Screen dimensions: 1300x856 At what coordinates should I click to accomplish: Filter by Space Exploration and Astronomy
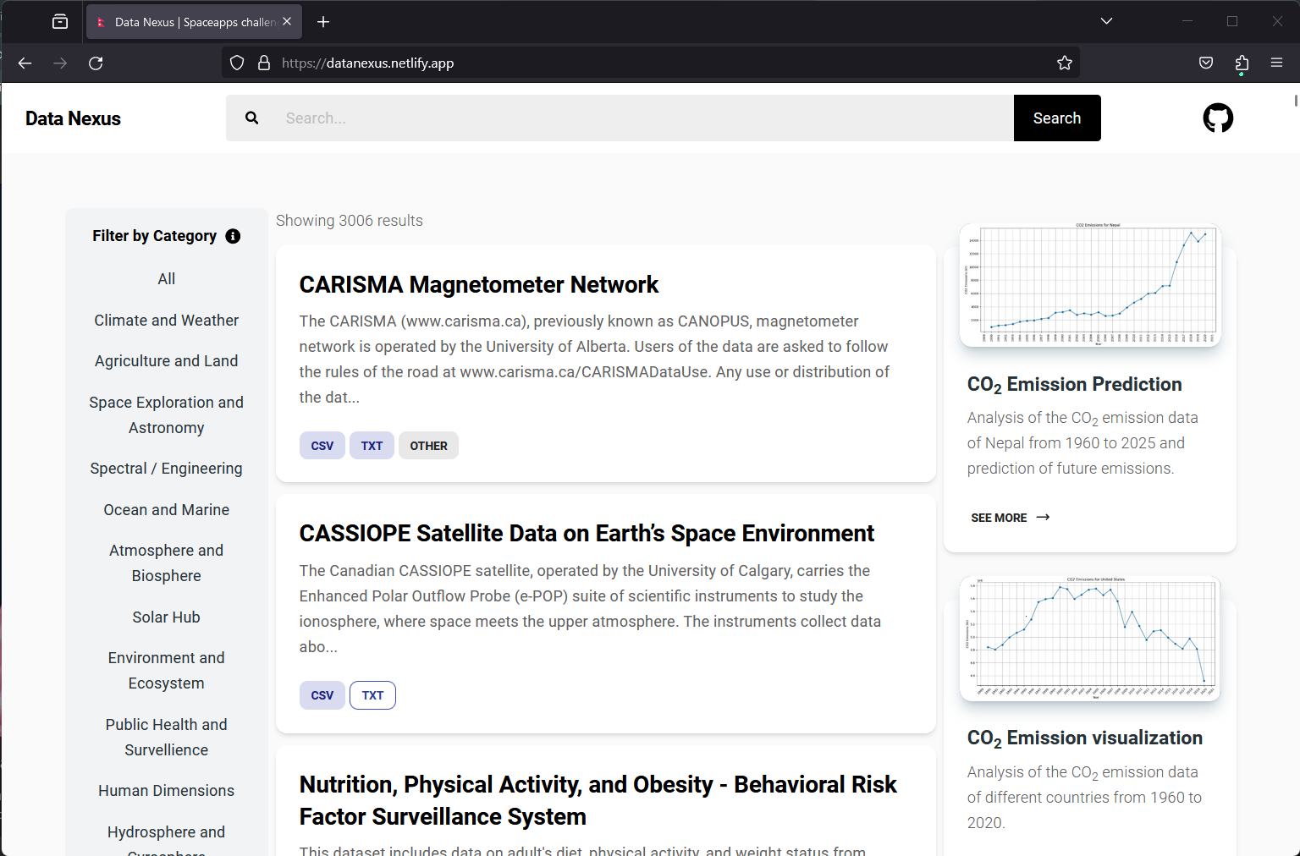(x=167, y=415)
